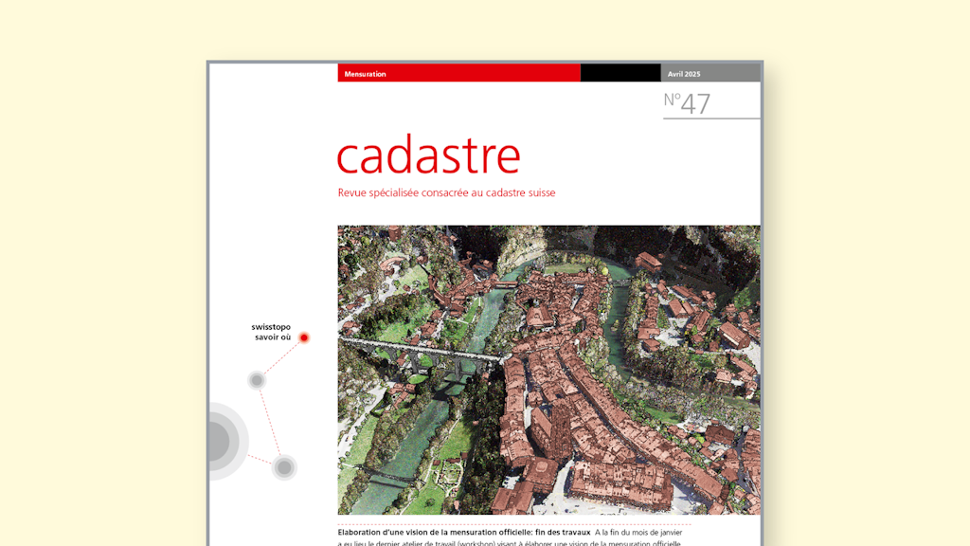Click the red dot beside swisstopo text
Screen dimensions: 970x546
pyautogui.click(x=304, y=337)
